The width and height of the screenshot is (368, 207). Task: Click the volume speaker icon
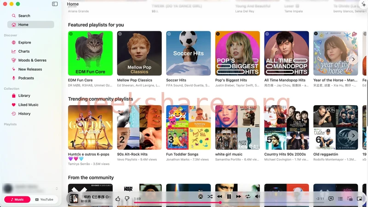click(x=258, y=197)
